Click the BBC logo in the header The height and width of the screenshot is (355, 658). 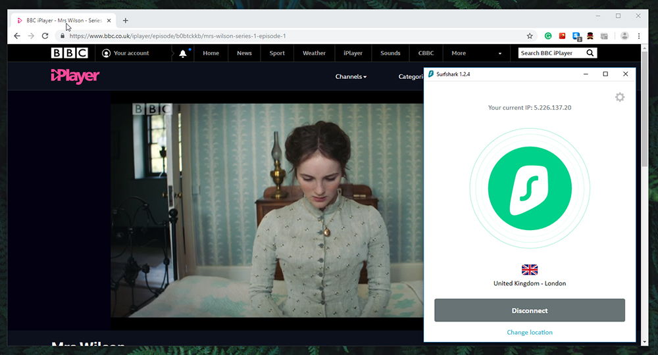70,53
